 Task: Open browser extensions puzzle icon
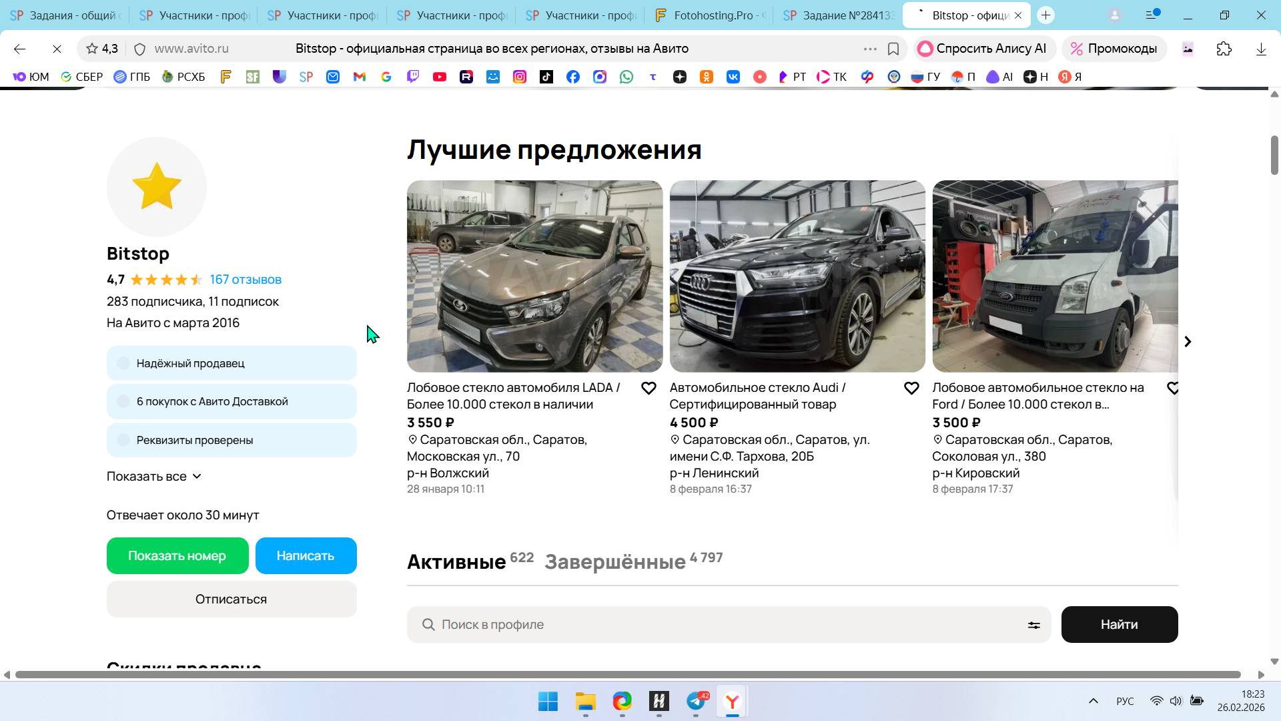coord(1224,49)
